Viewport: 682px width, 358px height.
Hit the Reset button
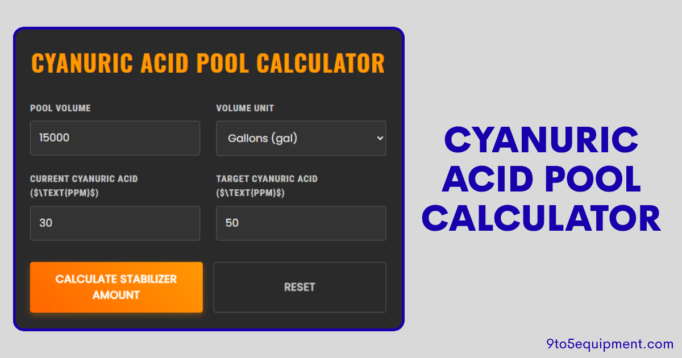click(x=300, y=287)
